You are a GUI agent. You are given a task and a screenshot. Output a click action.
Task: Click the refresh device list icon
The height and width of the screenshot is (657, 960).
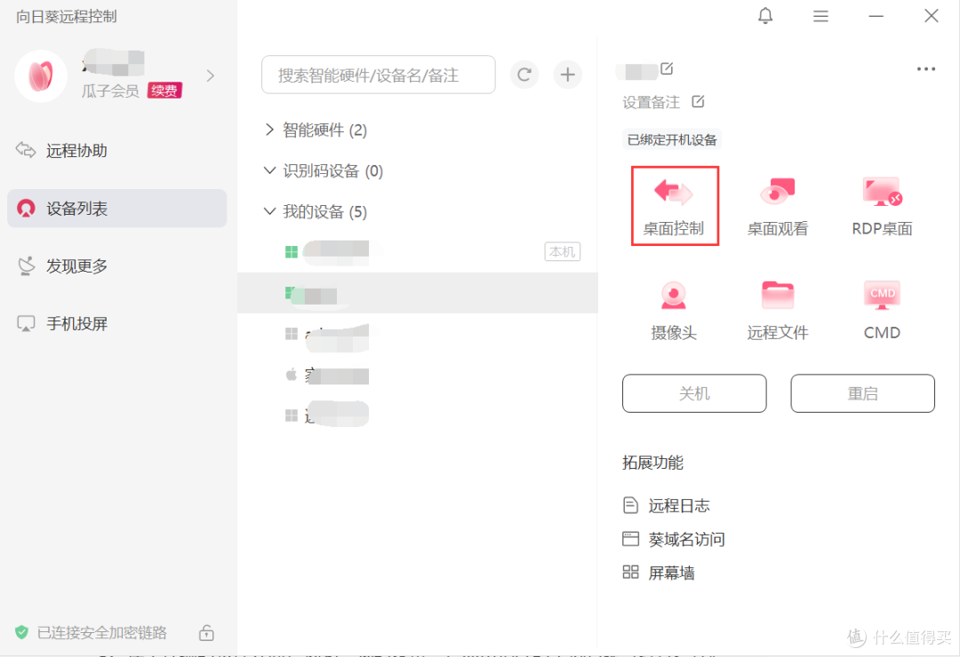(x=524, y=75)
